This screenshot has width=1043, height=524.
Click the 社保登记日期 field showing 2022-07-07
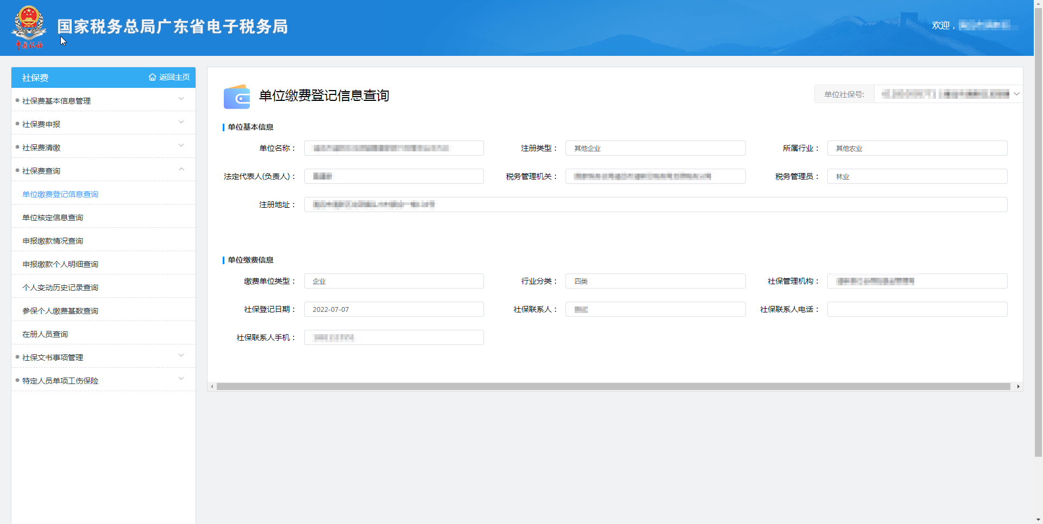click(x=393, y=309)
